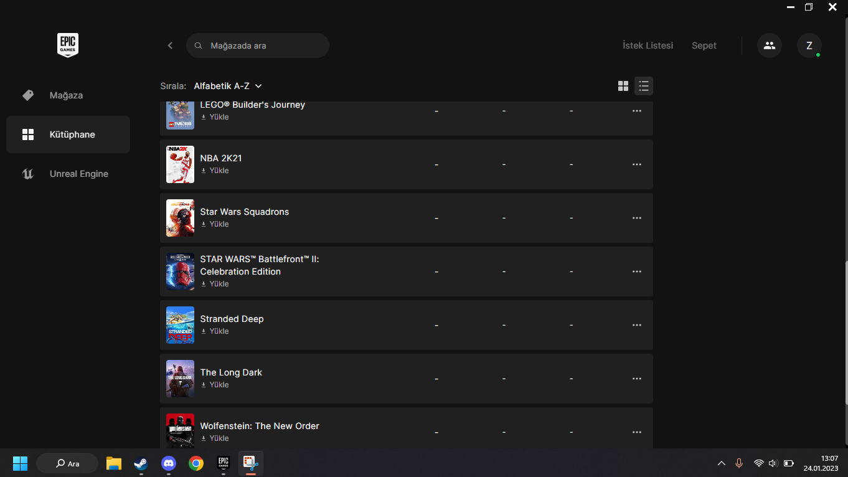Select the Stranded Deep title text

[232, 319]
